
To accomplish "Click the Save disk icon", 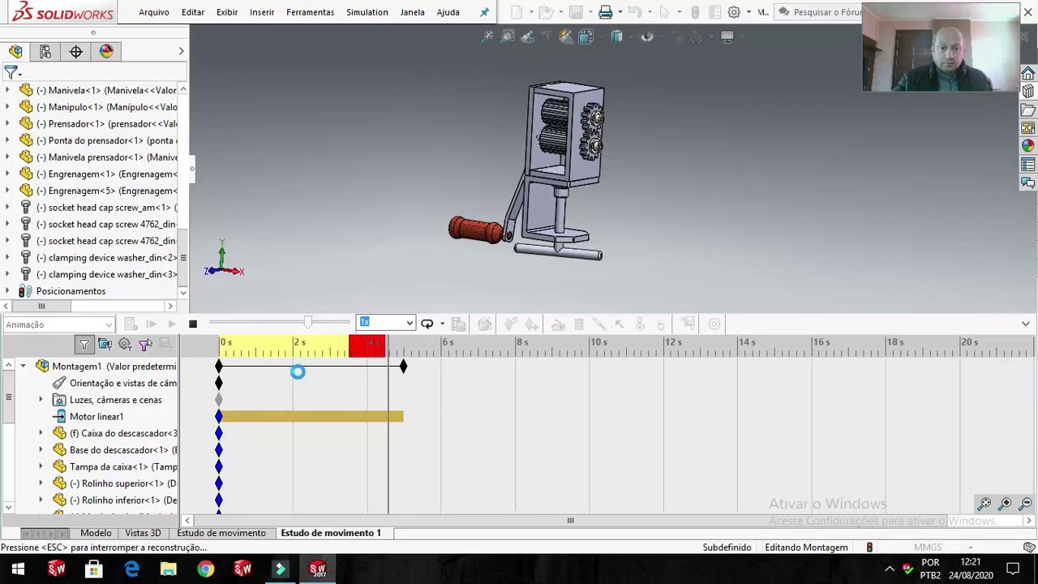I will pos(576,12).
